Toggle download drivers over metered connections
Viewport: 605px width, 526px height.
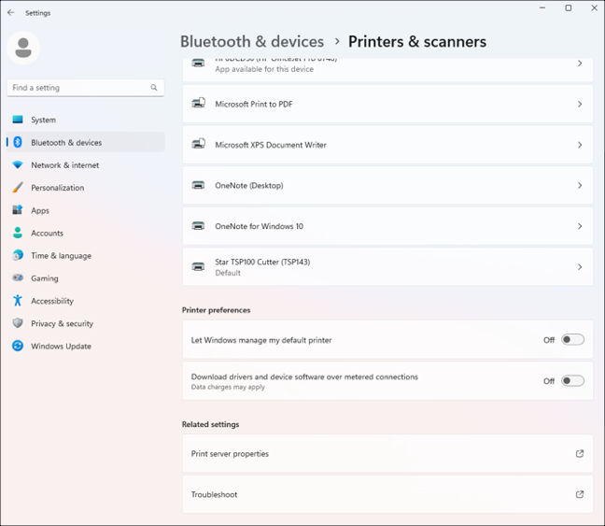[x=572, y=381]
